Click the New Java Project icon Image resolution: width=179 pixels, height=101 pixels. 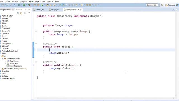pyautogui.click(x=35, y=5)
